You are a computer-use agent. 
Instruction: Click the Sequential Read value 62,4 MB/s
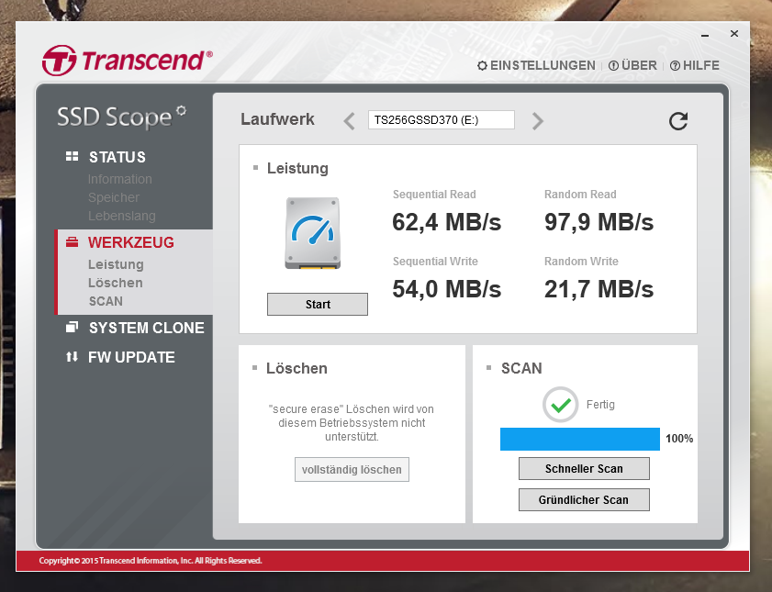pyautogui.click(x=446, y=222)
